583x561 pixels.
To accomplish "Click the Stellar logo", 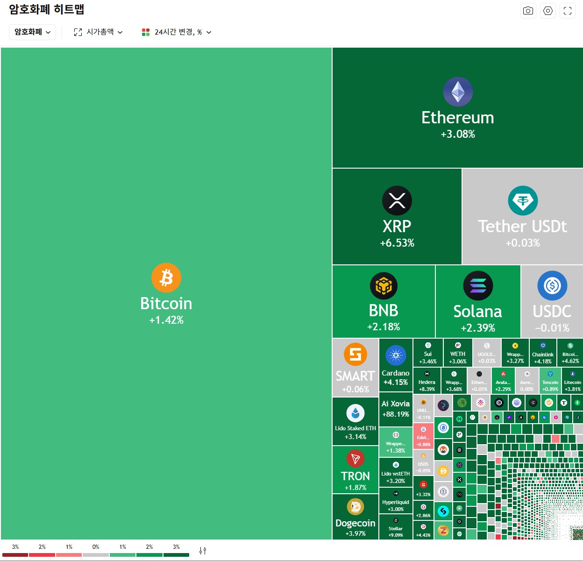I will pyautogui.click(x=396, y=520).
